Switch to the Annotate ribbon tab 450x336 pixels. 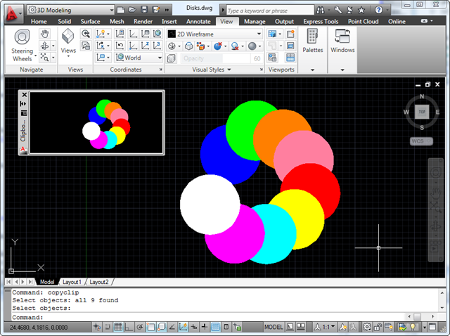(x=198, y=21)
